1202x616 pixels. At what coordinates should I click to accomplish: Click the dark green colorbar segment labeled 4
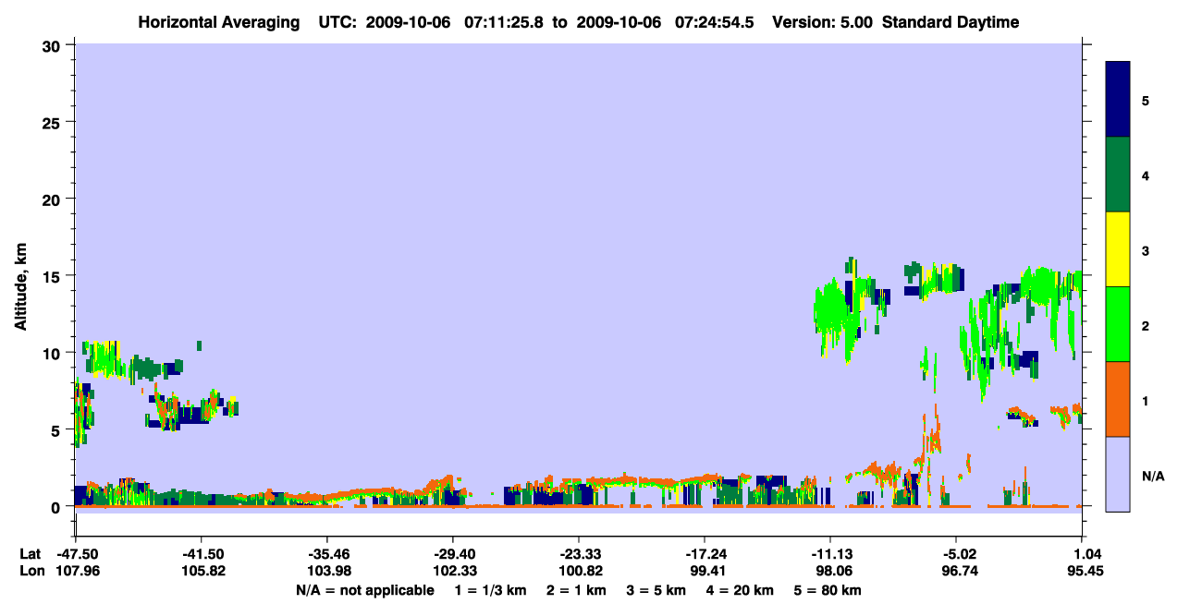click(1118, 175)
